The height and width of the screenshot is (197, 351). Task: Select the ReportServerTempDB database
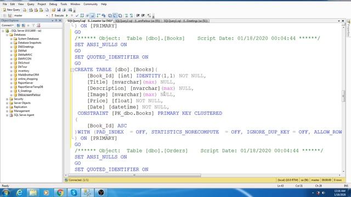pyautogui.click(x=31, y=87)
